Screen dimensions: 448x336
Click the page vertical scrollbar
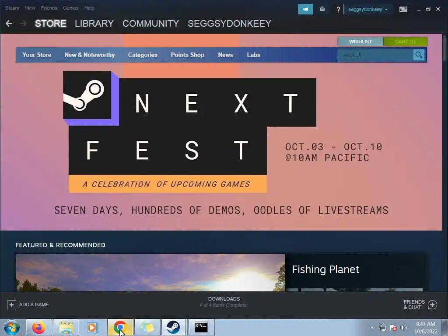point(444,47)
